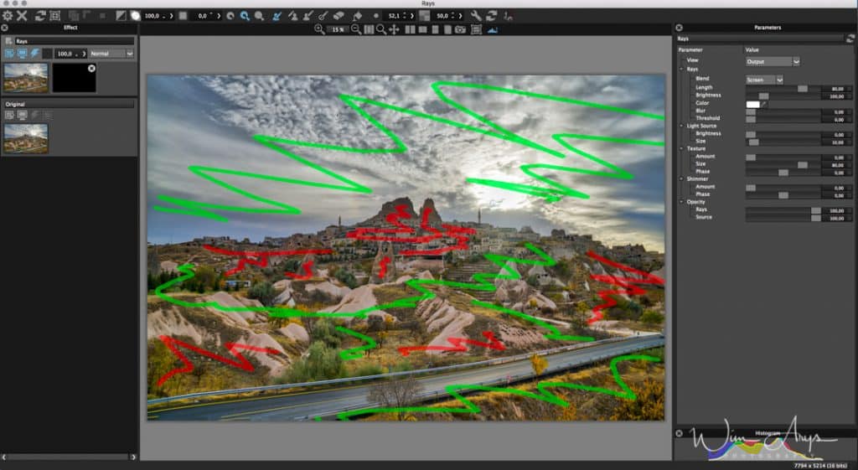Click the arrow next to the 50,0 toolbar field
This screenshot has height=470, width=858.
click(x=460, y=16)
